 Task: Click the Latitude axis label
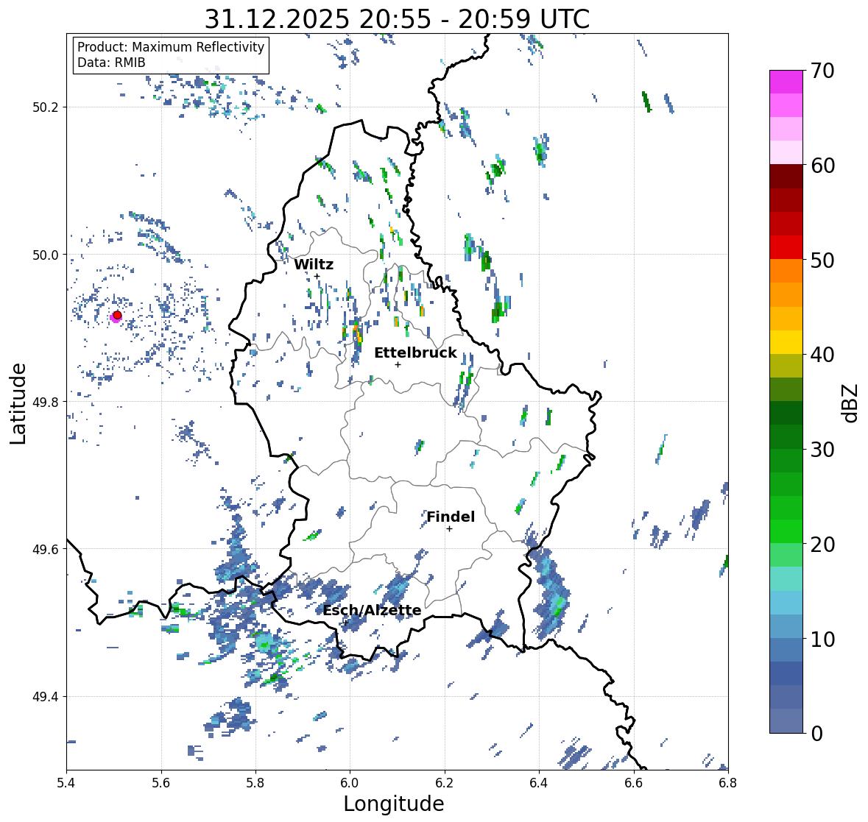pos(18,404)
